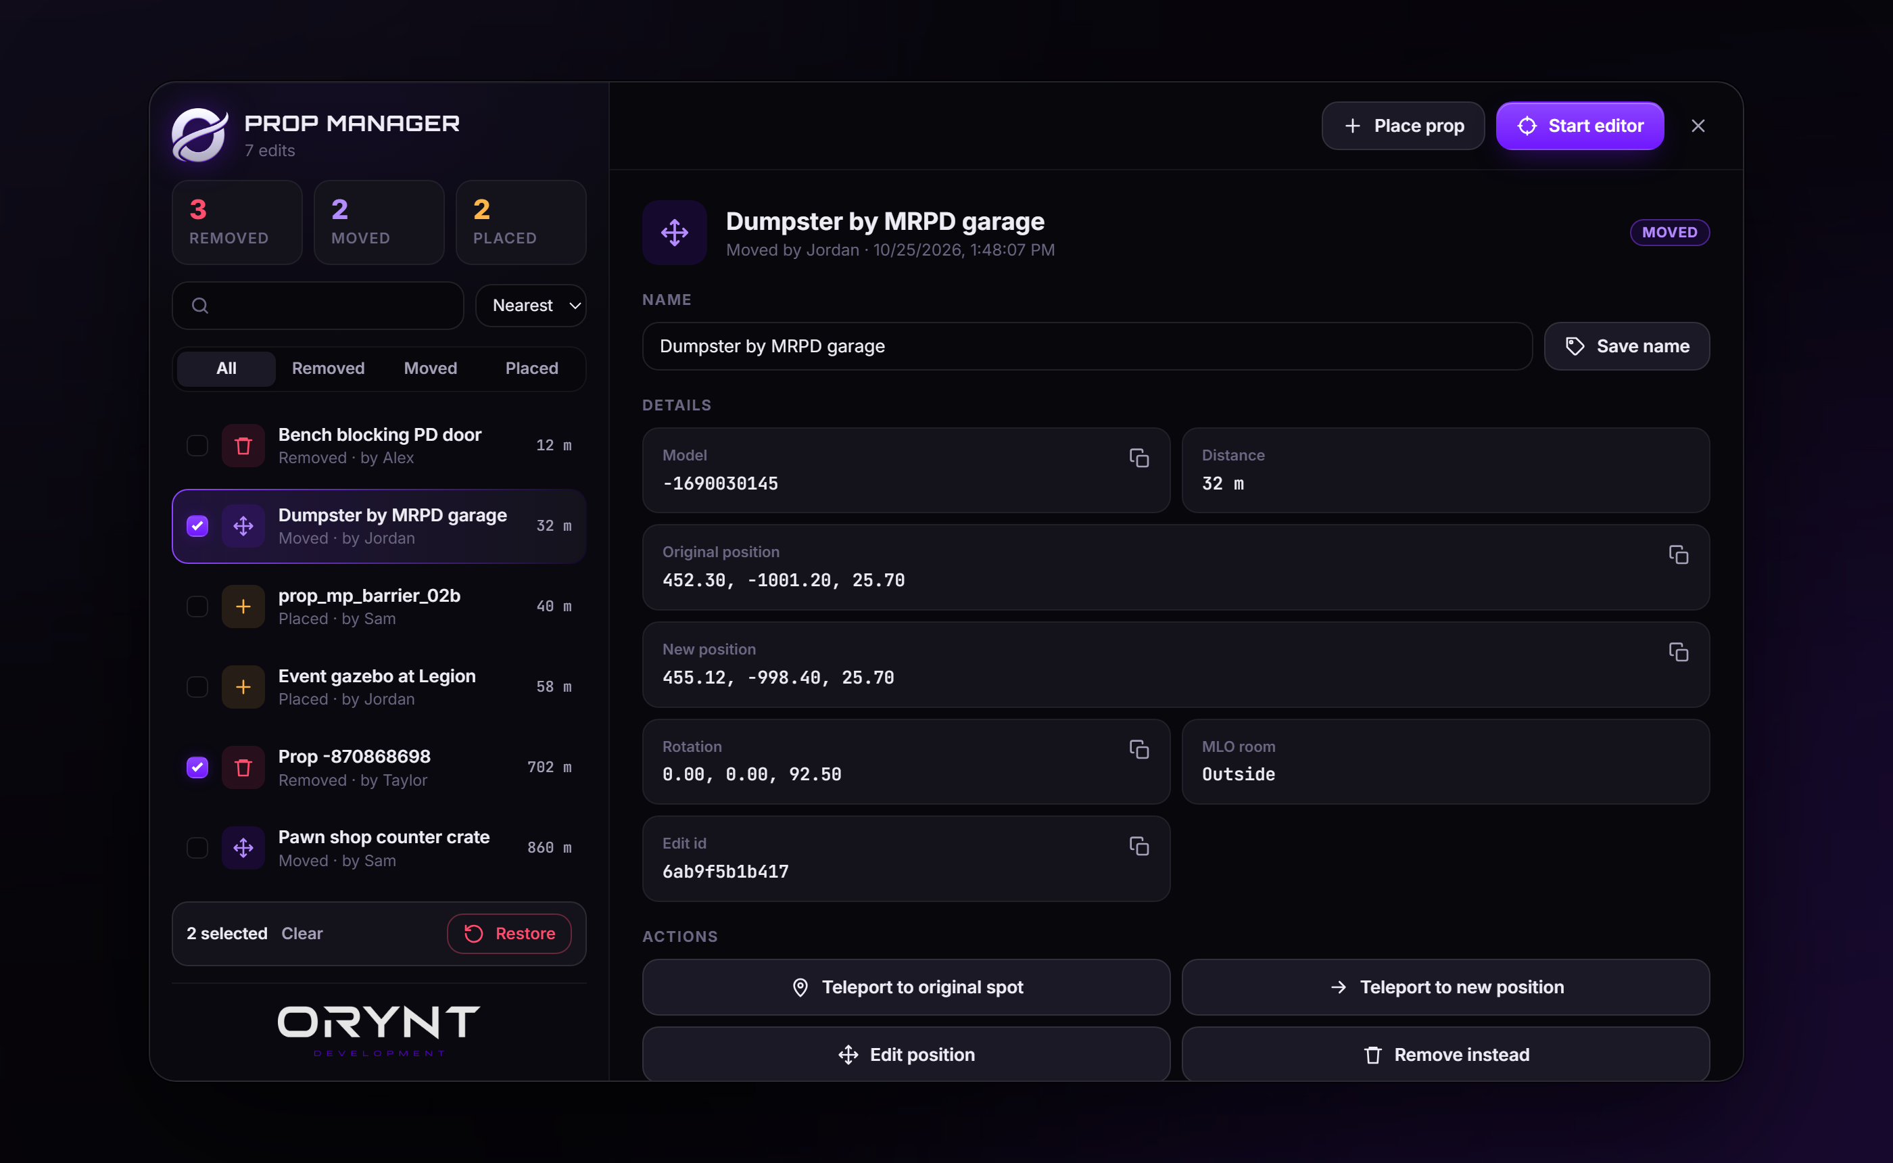
Task: Click trash icon on Bench blocking PD door
Action: [x=243, y=446]
